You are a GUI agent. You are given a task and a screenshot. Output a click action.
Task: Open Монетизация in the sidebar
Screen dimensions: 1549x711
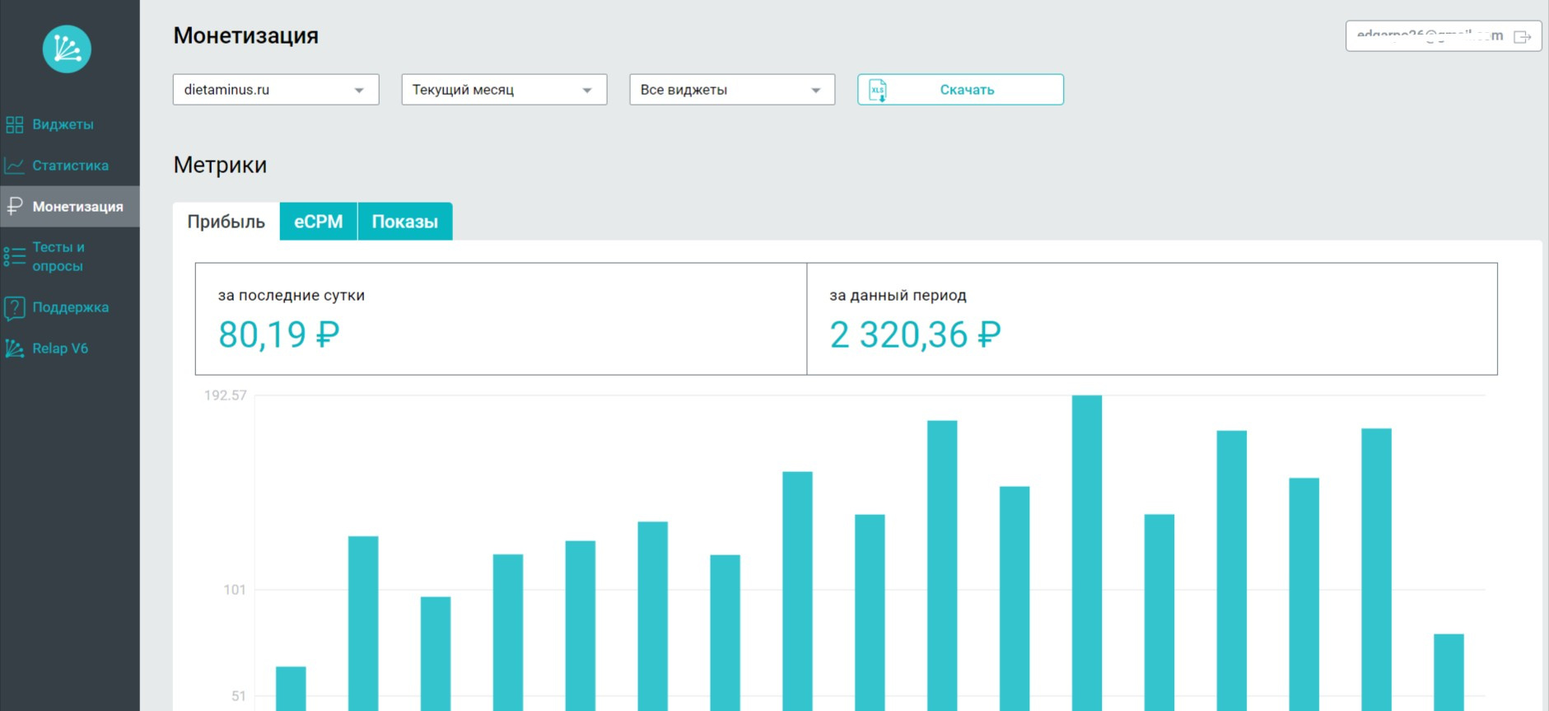70,207
